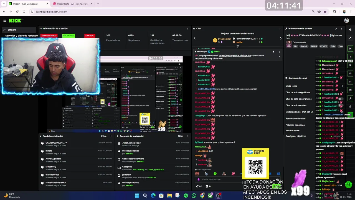Bookmark this page with star icon
Screen dimensions: 355x200
pos(325,12)
